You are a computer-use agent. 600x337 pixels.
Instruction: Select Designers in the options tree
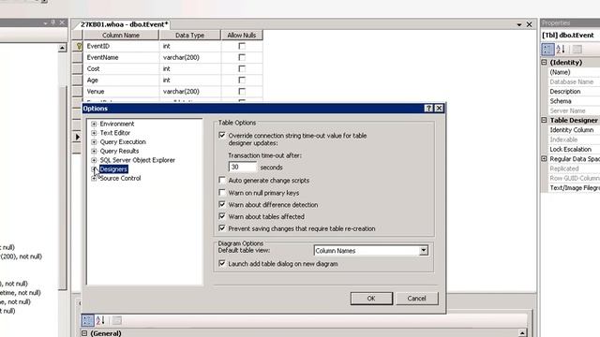(113, 169)
